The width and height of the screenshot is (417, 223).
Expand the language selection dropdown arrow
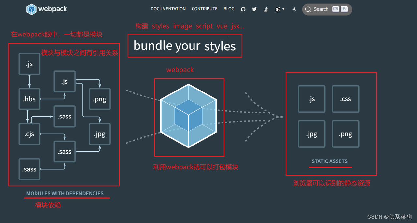(283, 9)
